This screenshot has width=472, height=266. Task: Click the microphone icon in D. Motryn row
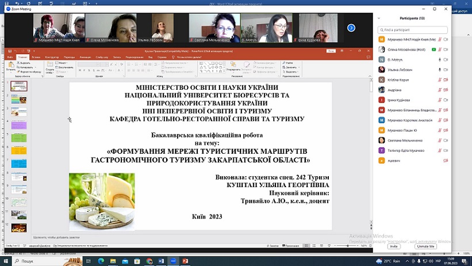439,60
